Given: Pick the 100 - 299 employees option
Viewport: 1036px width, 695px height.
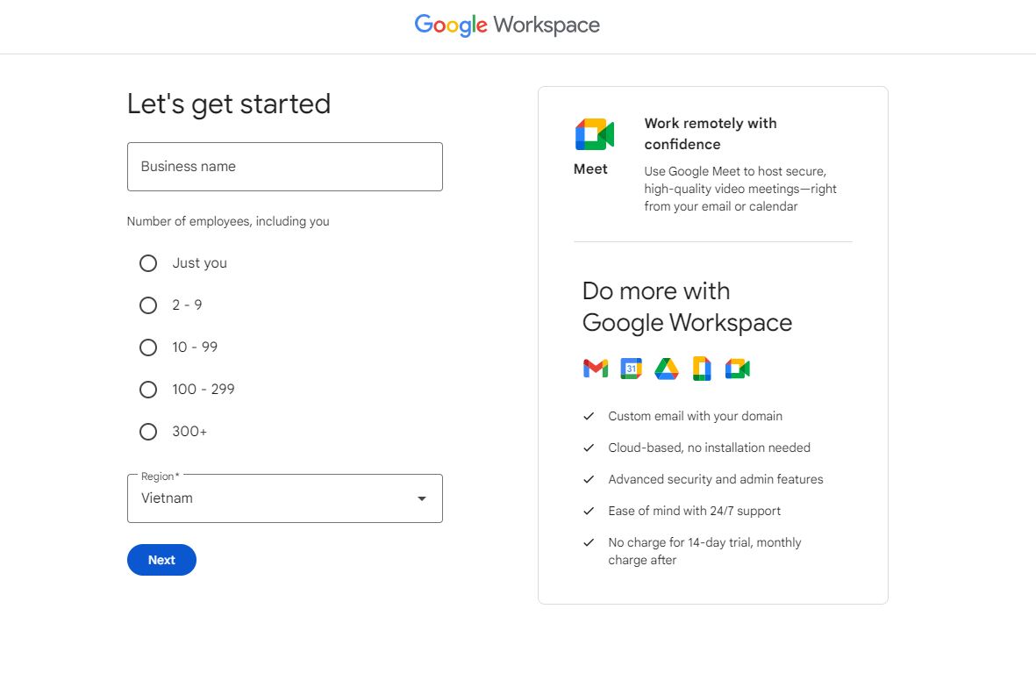Looking at the screenshot, I should tap(148, 390).
